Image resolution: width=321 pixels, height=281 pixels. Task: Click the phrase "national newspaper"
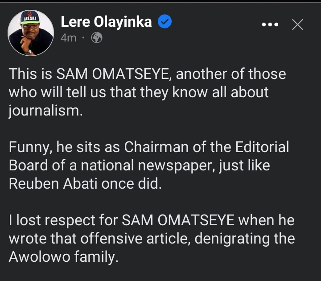click(x=148, y=165)
